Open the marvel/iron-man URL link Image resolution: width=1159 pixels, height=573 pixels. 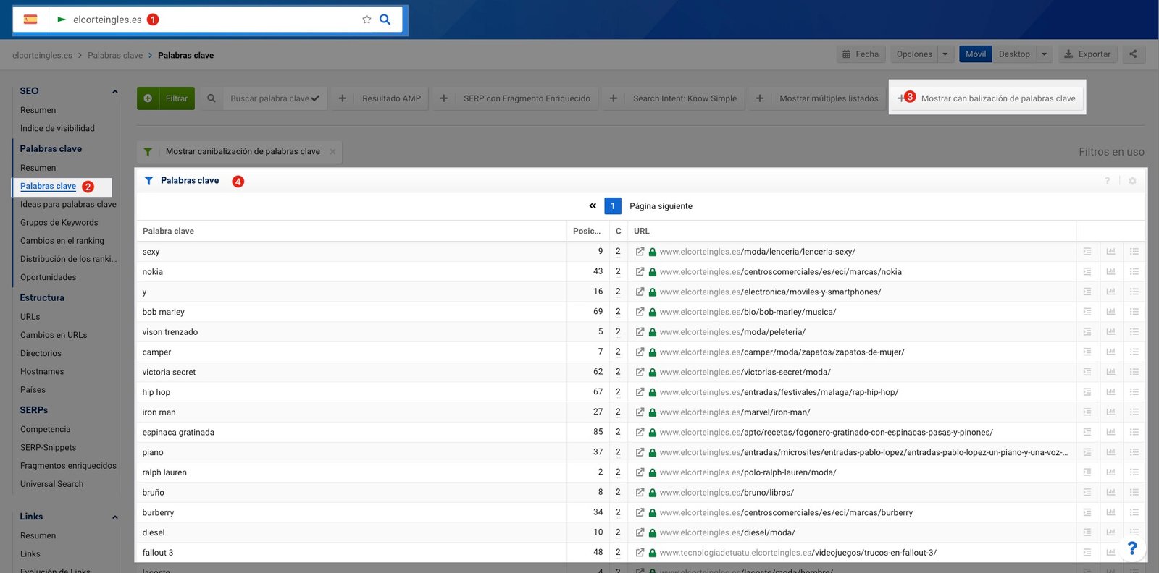735,412
